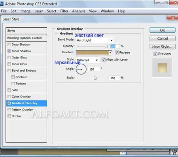Uncheck the Reverse checkbox
Viewport: 178px width, 157px height.
coord(117,52)
